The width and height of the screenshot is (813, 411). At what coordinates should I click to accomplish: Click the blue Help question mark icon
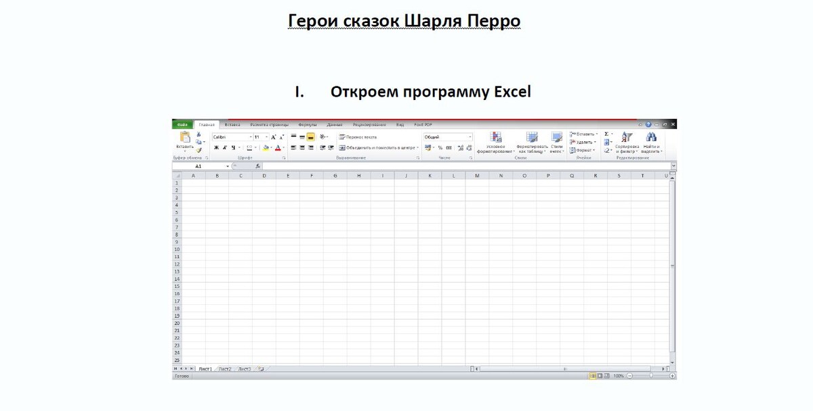[x=648, y=124]
